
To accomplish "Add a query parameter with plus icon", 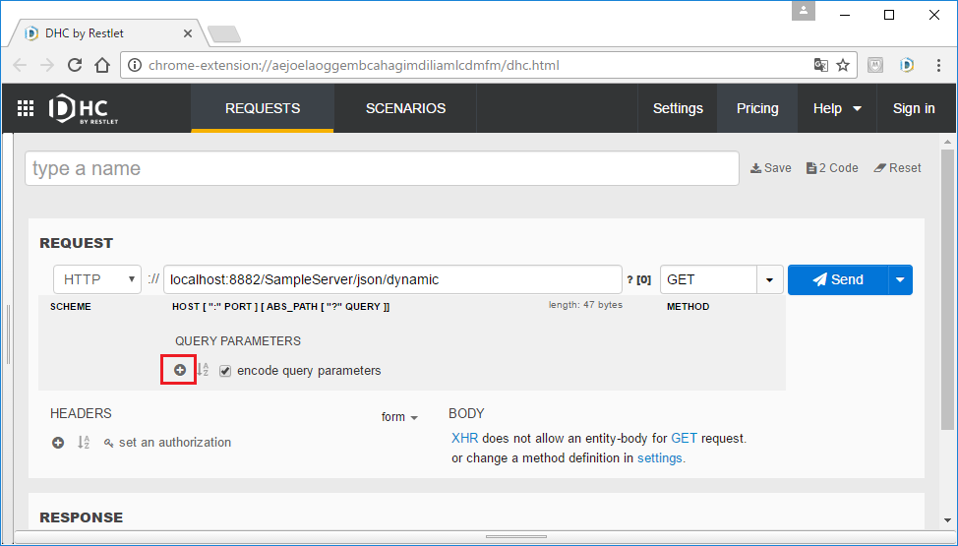I will coord(180,370).
